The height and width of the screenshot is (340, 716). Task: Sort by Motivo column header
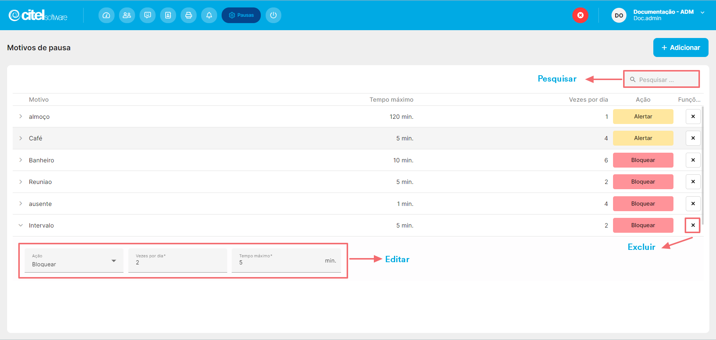(x=39, y=99)
